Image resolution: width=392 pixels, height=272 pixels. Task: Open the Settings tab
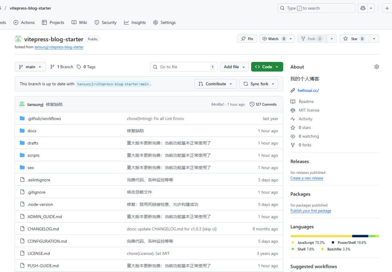[164, 22]
